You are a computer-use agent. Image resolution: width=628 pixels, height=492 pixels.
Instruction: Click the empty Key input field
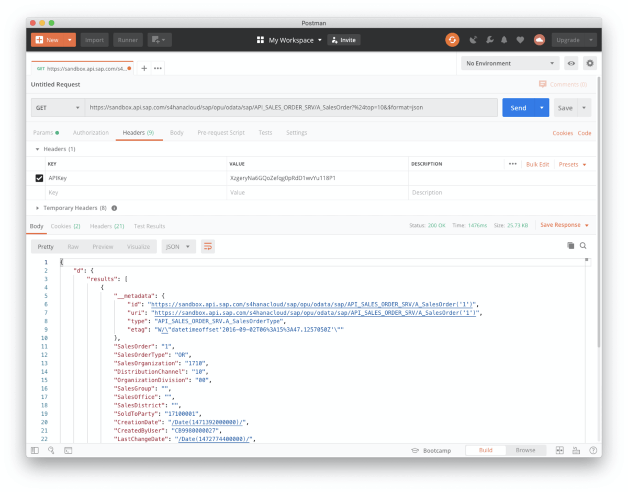[x=136, y=192]
